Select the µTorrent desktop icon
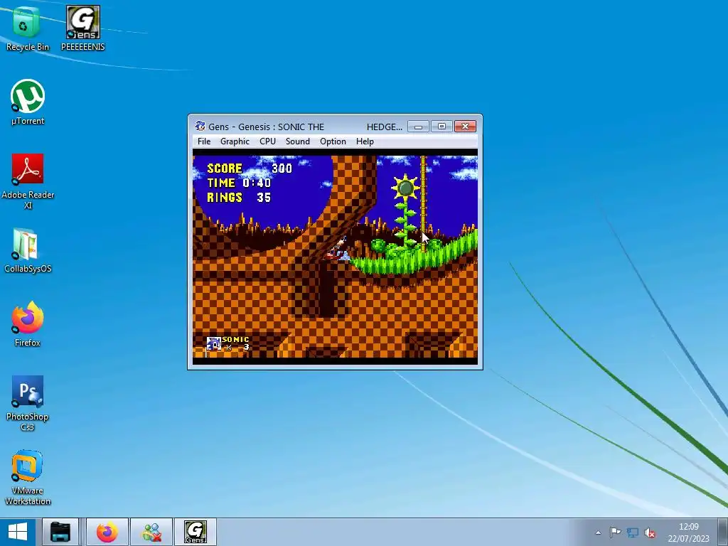 tap(28, 102)
